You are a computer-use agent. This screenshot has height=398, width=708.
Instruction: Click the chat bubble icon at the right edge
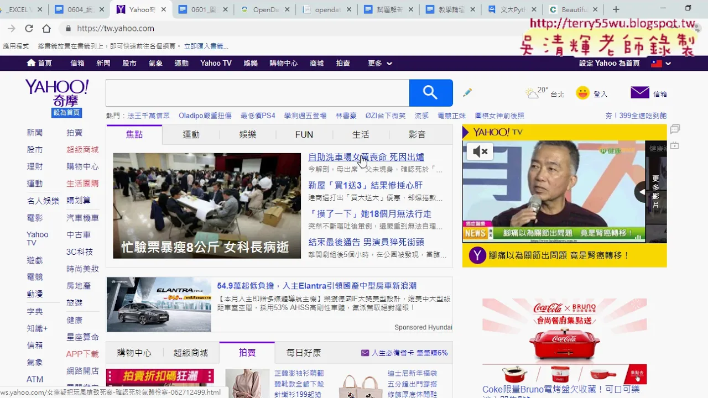(675, 129)
